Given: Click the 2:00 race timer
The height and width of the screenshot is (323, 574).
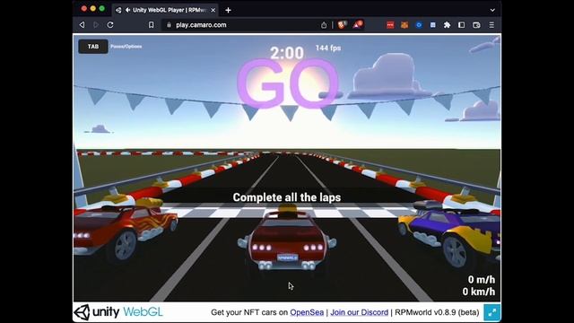Looking at the screenshot, I should (x=287, y=53).
